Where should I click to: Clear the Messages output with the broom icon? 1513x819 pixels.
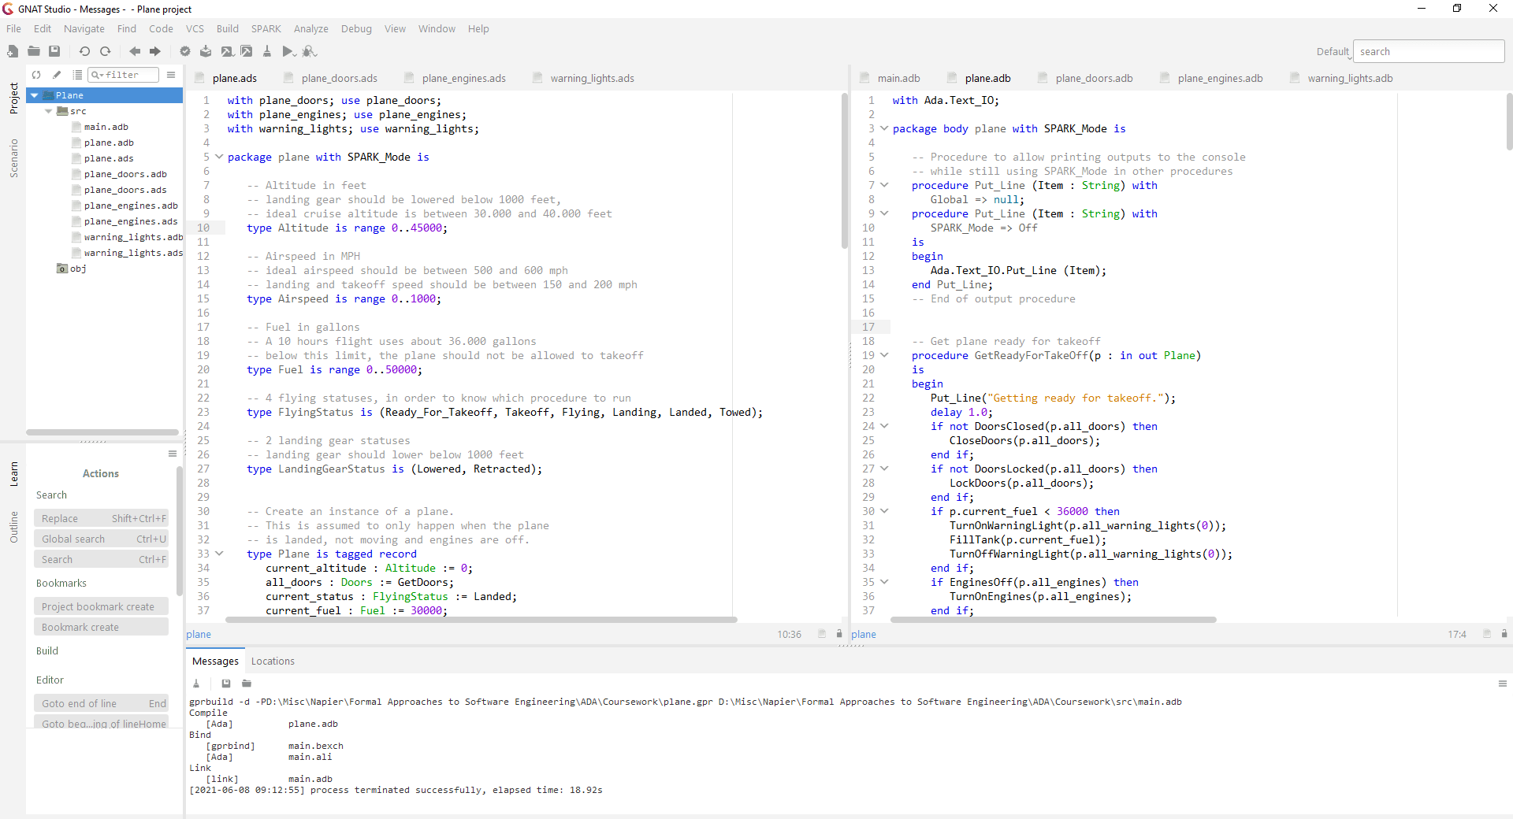[195, 684]
